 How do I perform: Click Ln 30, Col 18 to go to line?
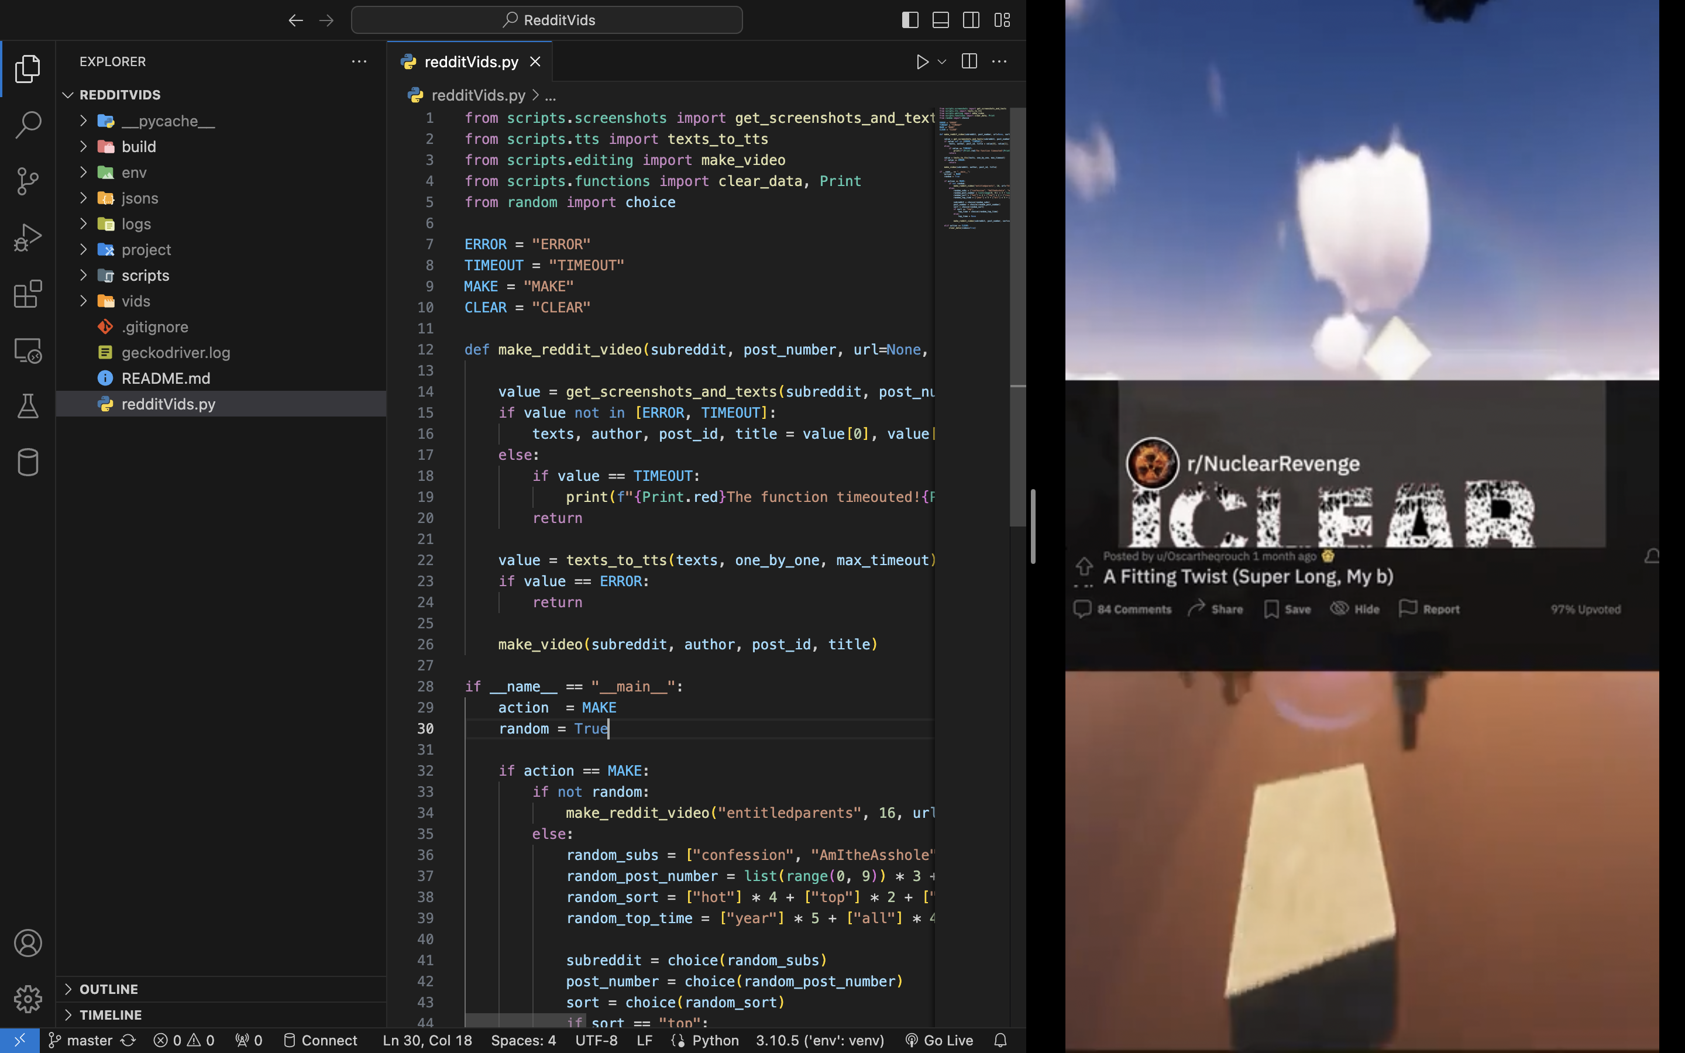[x=427, y=1040]
